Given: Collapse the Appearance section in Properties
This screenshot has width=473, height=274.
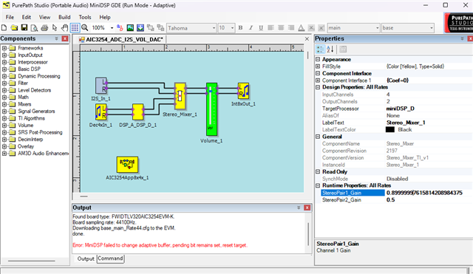Looking at the screenshot, I should [318, 59].
